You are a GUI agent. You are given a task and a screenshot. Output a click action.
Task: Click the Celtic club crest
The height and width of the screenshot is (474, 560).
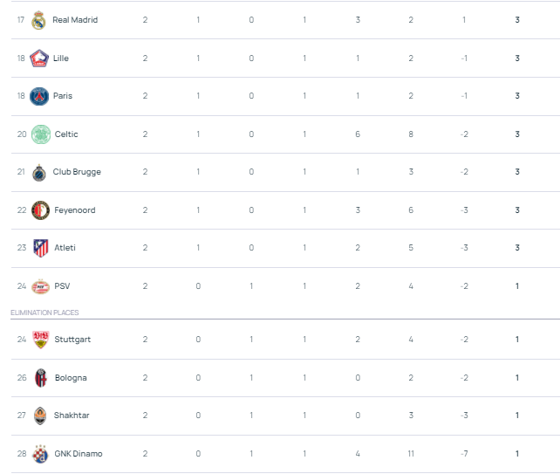(40, 134)
